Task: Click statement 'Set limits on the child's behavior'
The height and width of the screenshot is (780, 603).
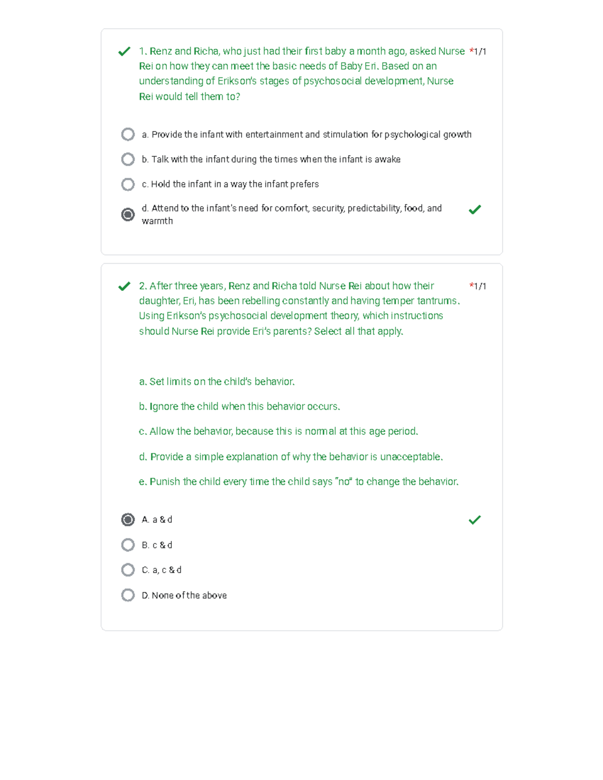Action: pos(217,382)
